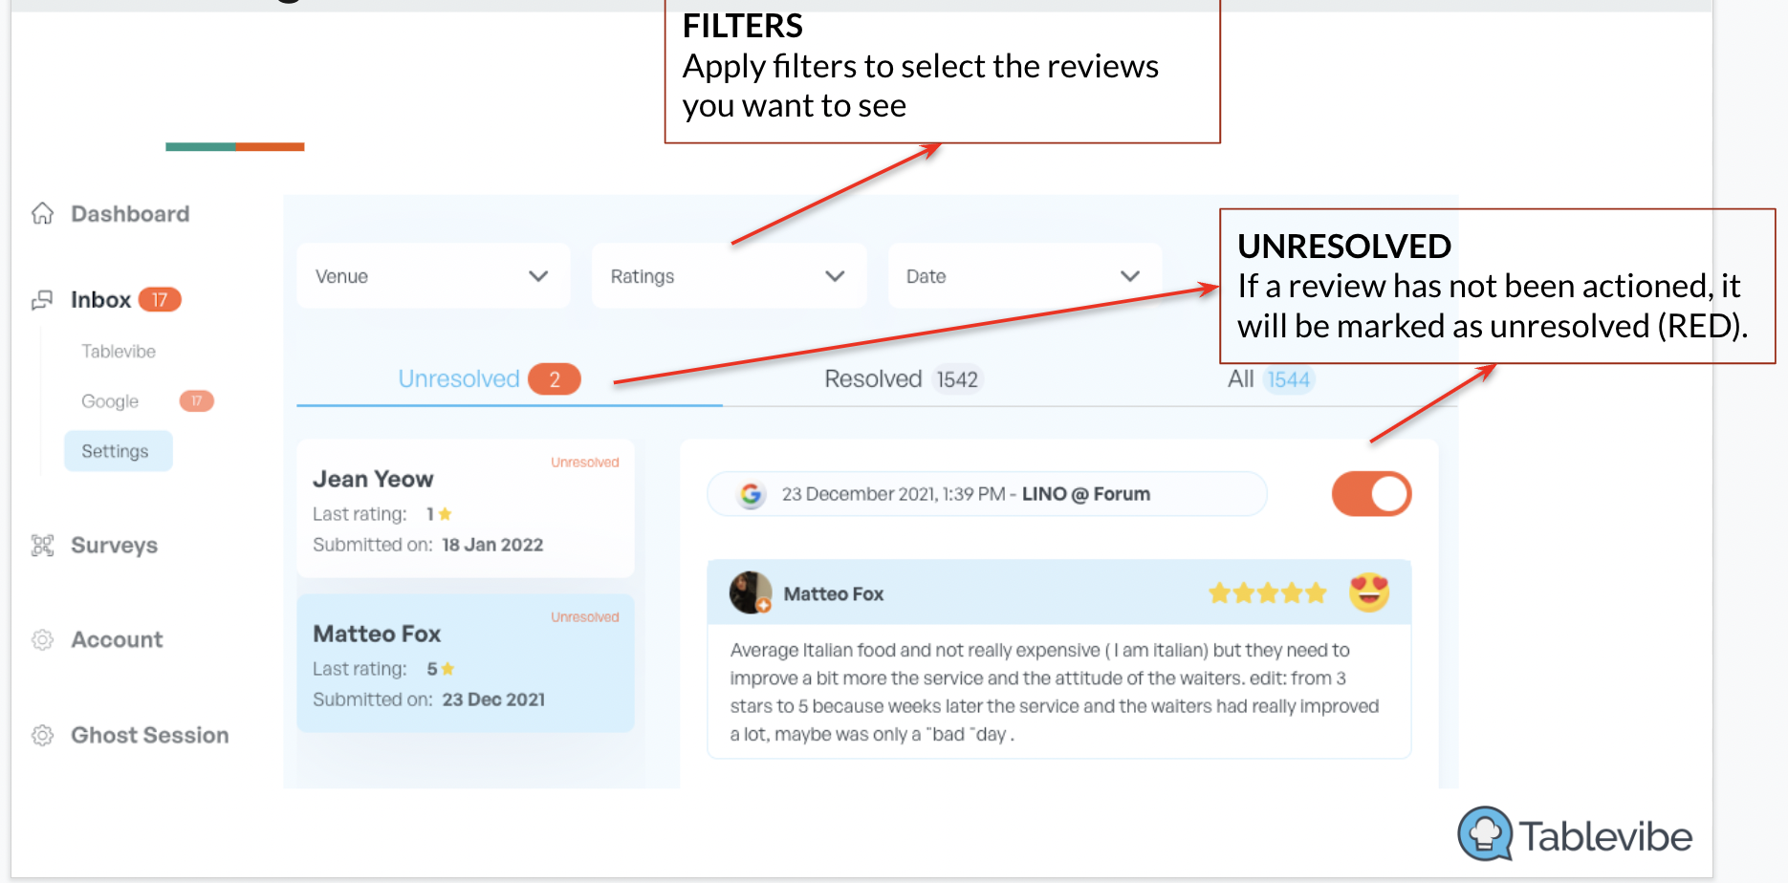Open the Settings item under Inbox
The height and width of the screenshot is (883, 1788).
click(118, 451)
